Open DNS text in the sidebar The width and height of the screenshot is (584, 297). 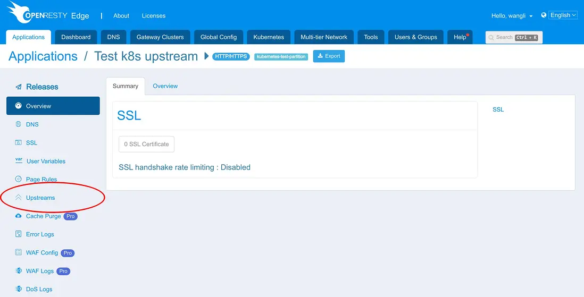[32, 124]
